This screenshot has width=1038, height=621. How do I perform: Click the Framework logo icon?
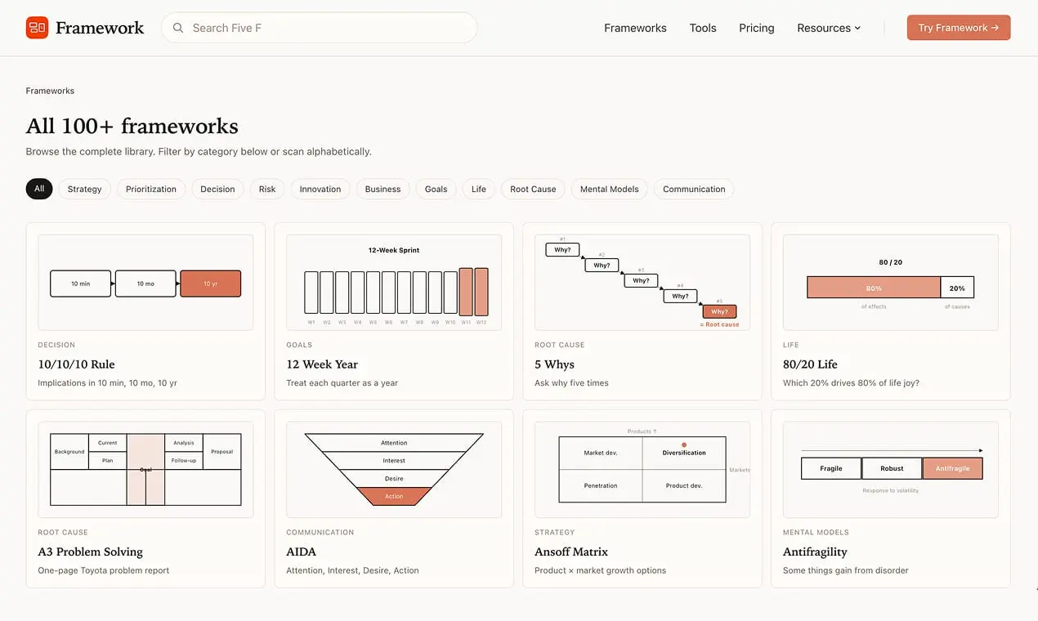tap(37, 28)
